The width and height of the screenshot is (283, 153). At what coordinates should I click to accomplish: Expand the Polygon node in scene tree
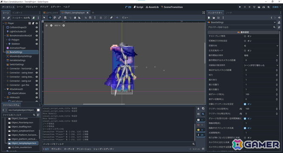click(x=7, y=40)
